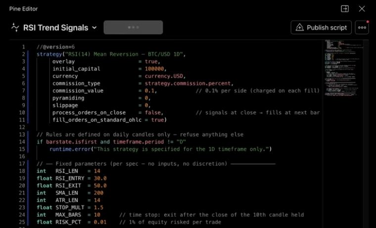The height and width of the screenshot is (228, 376).
Task: Open the more options three-dot menu
Action: 362,28
